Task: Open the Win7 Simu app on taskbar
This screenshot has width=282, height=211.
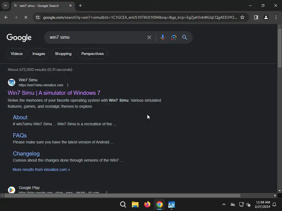Action: point(171,204)
